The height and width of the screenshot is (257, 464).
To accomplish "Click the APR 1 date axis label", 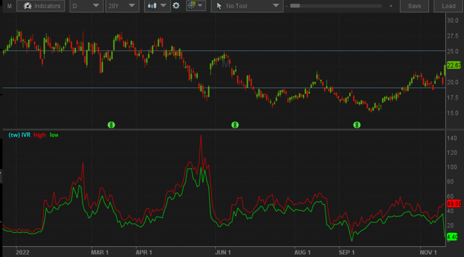I will (x=144, y=252).
